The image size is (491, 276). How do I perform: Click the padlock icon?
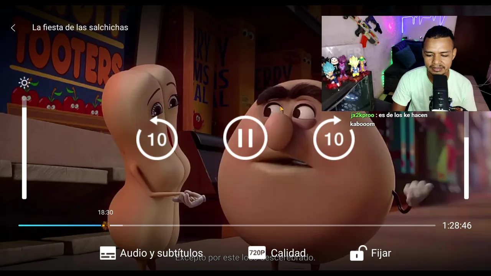(x=358, y=253)
